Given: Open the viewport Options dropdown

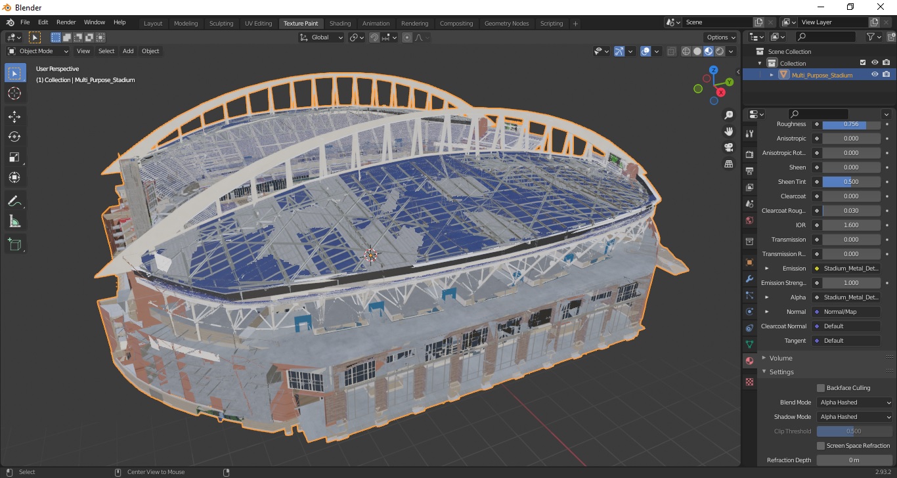Looking at the screenshot, I should 720,37.
